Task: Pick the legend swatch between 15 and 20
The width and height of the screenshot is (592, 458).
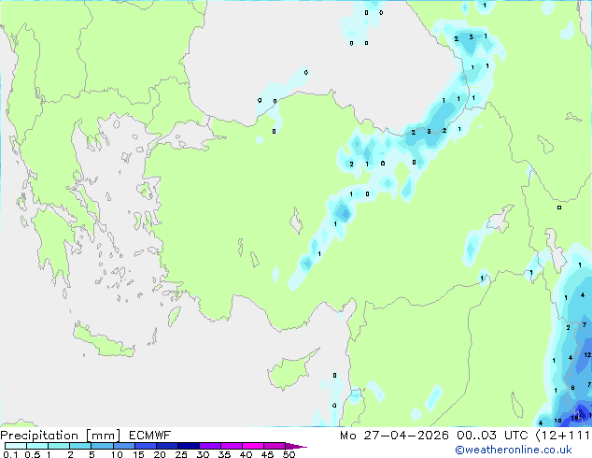Action: tap(145, 446)
